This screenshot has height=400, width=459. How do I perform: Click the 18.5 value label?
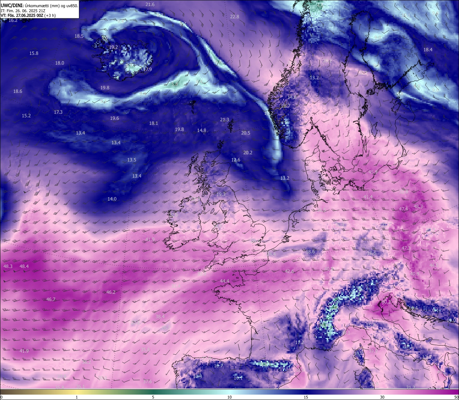[79, 36]
